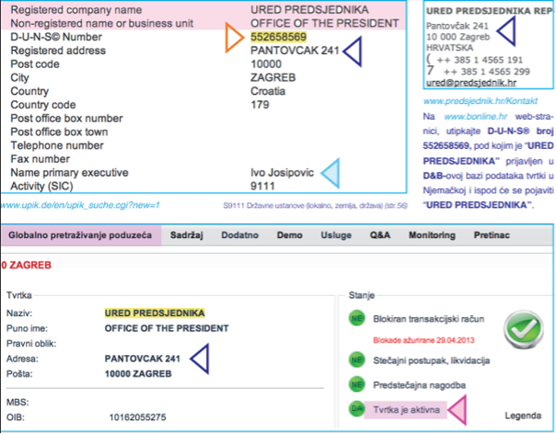Click DA icon beside Tvrtka je aktivna
The image size is (556, 434).
point(357,409)
